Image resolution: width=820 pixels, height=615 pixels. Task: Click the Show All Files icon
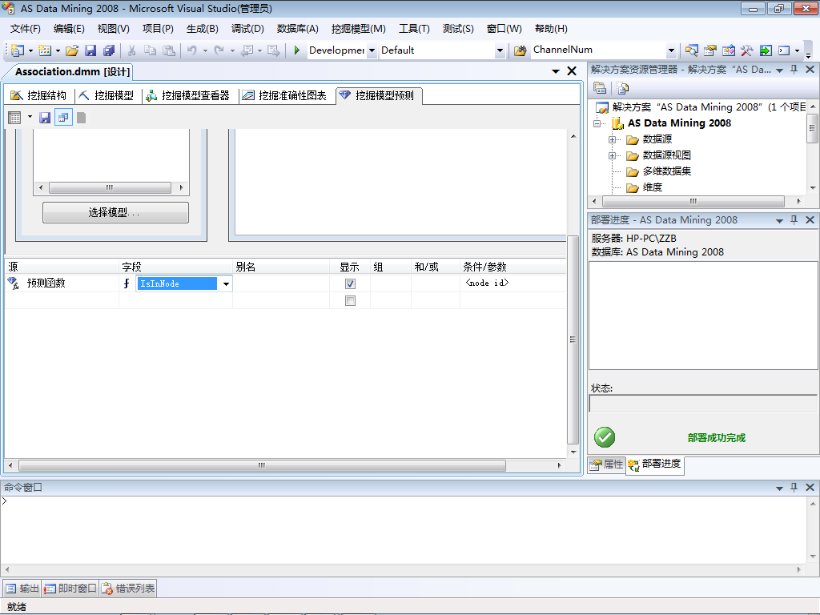pyautogui.click(x=622, y=88)
